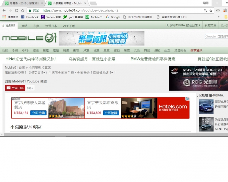Viewport: 228px width, 182px height.
Task: Open the apps grid bookmark icon
Action: (x=4, y=17)
